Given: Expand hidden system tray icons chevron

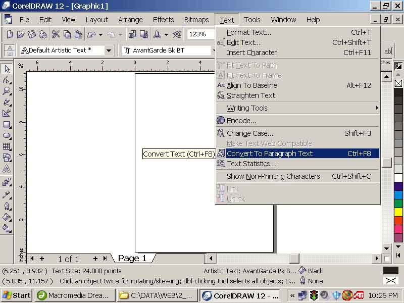Looking at the screenshot, I should (x=292, y=295).
